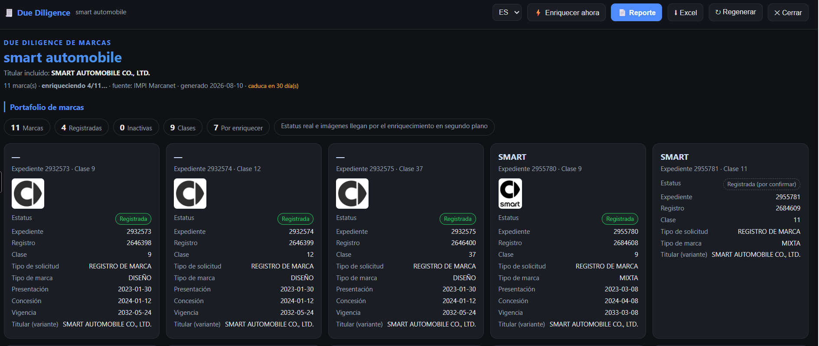
Task: Click the 'Titular incluido: SMART AUTOMOBILE CO., LTD.' line
Action: coord(77,73)
